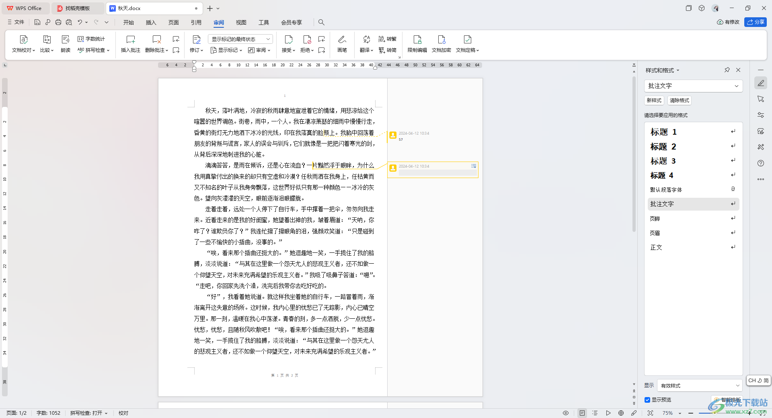Open 限制编辑 restrict editing
Viewport: 772px width, 418px height.
417,44
